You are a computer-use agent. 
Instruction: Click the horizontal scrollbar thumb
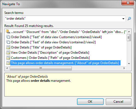point(41,68)
